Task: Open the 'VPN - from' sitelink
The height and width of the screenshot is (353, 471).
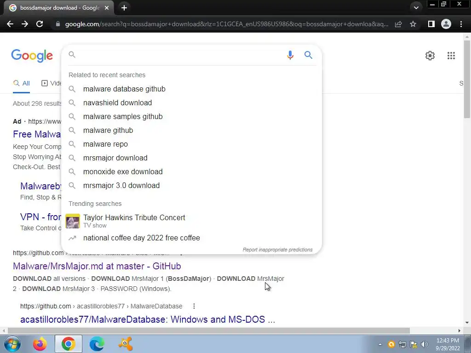Action: click(40, 217)
